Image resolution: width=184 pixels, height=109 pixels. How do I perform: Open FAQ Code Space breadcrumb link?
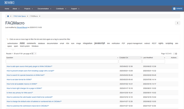[x=20, y=16]
